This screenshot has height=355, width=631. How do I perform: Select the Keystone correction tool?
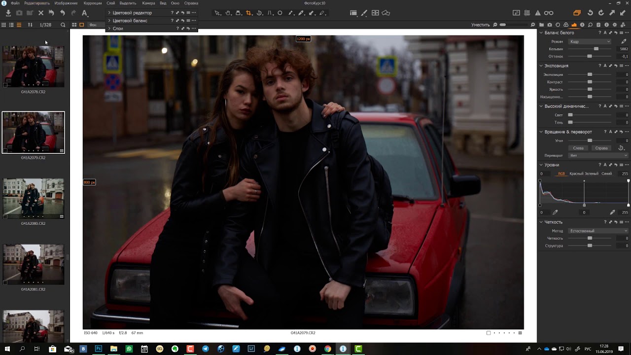pyautogui.click(x=270, y=13)
